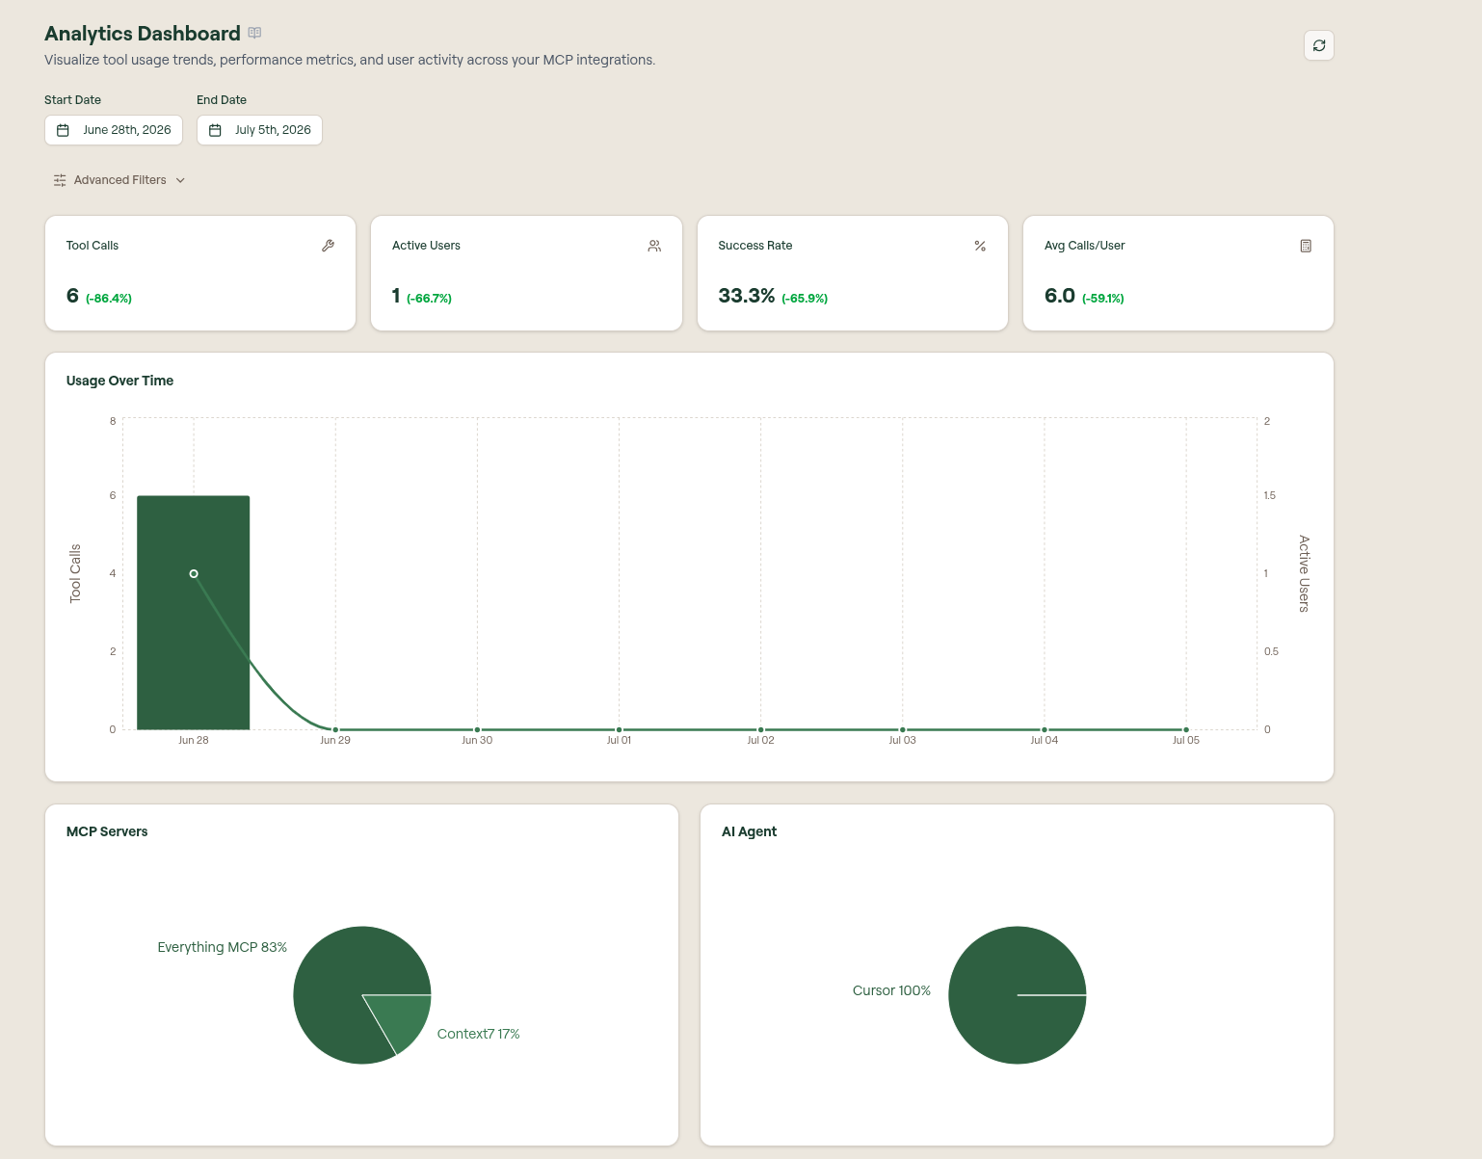Image resolution: width=1482 pixels, height=1159 pixels.
Task: Click the Success Rate 33.3% card
Action: coord(853,274)
